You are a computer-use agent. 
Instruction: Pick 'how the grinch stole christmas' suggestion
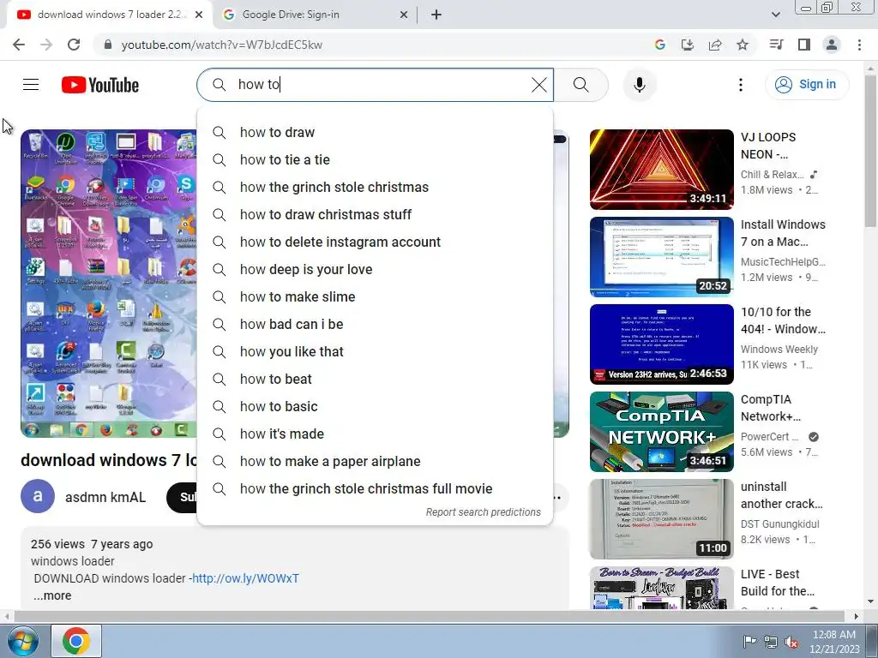(x=376, y=187)
